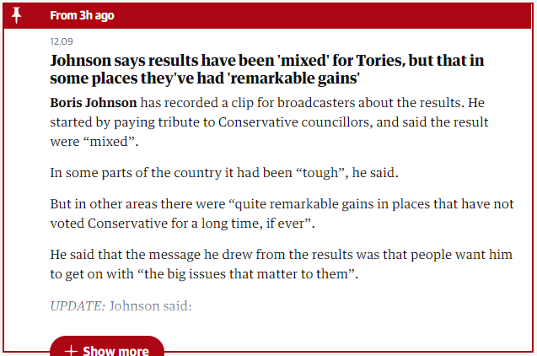Open the 12.09 timestamp permalink

tap(62, 41)
